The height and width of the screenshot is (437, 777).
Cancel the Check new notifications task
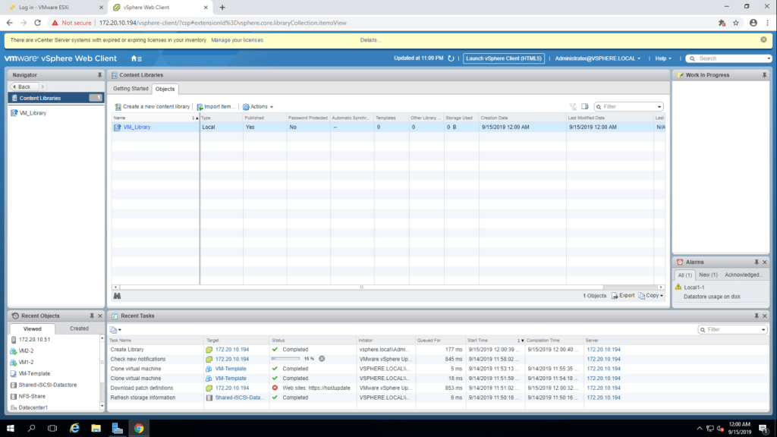(322, 359)
